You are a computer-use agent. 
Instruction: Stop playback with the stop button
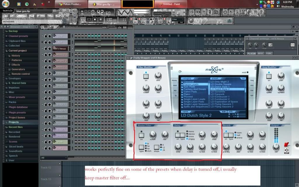tap(95, 20)
